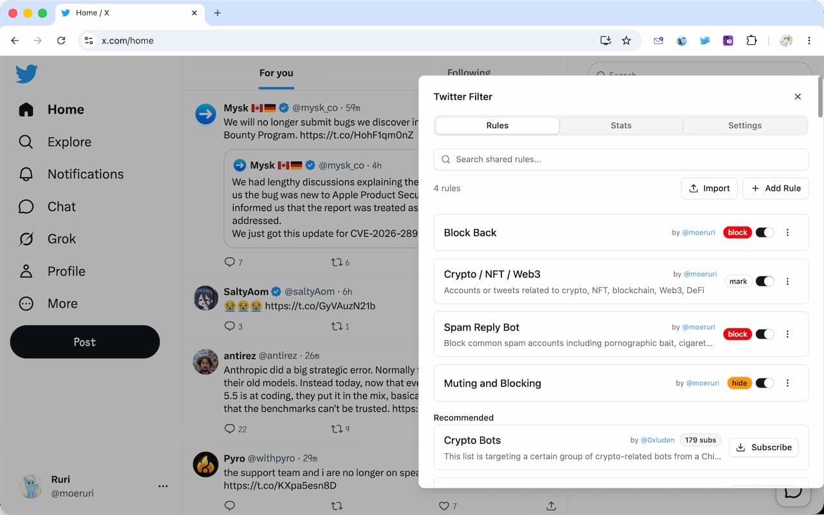Image resolution: width=824 pixels, height=515 pixels.
Task: Open the @saltyAom handle link
Action: (310, 292)
